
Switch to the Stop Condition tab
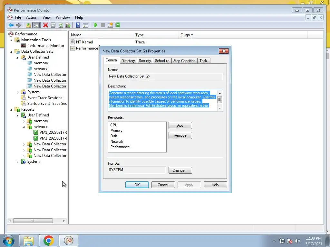(x=184, y=61)
